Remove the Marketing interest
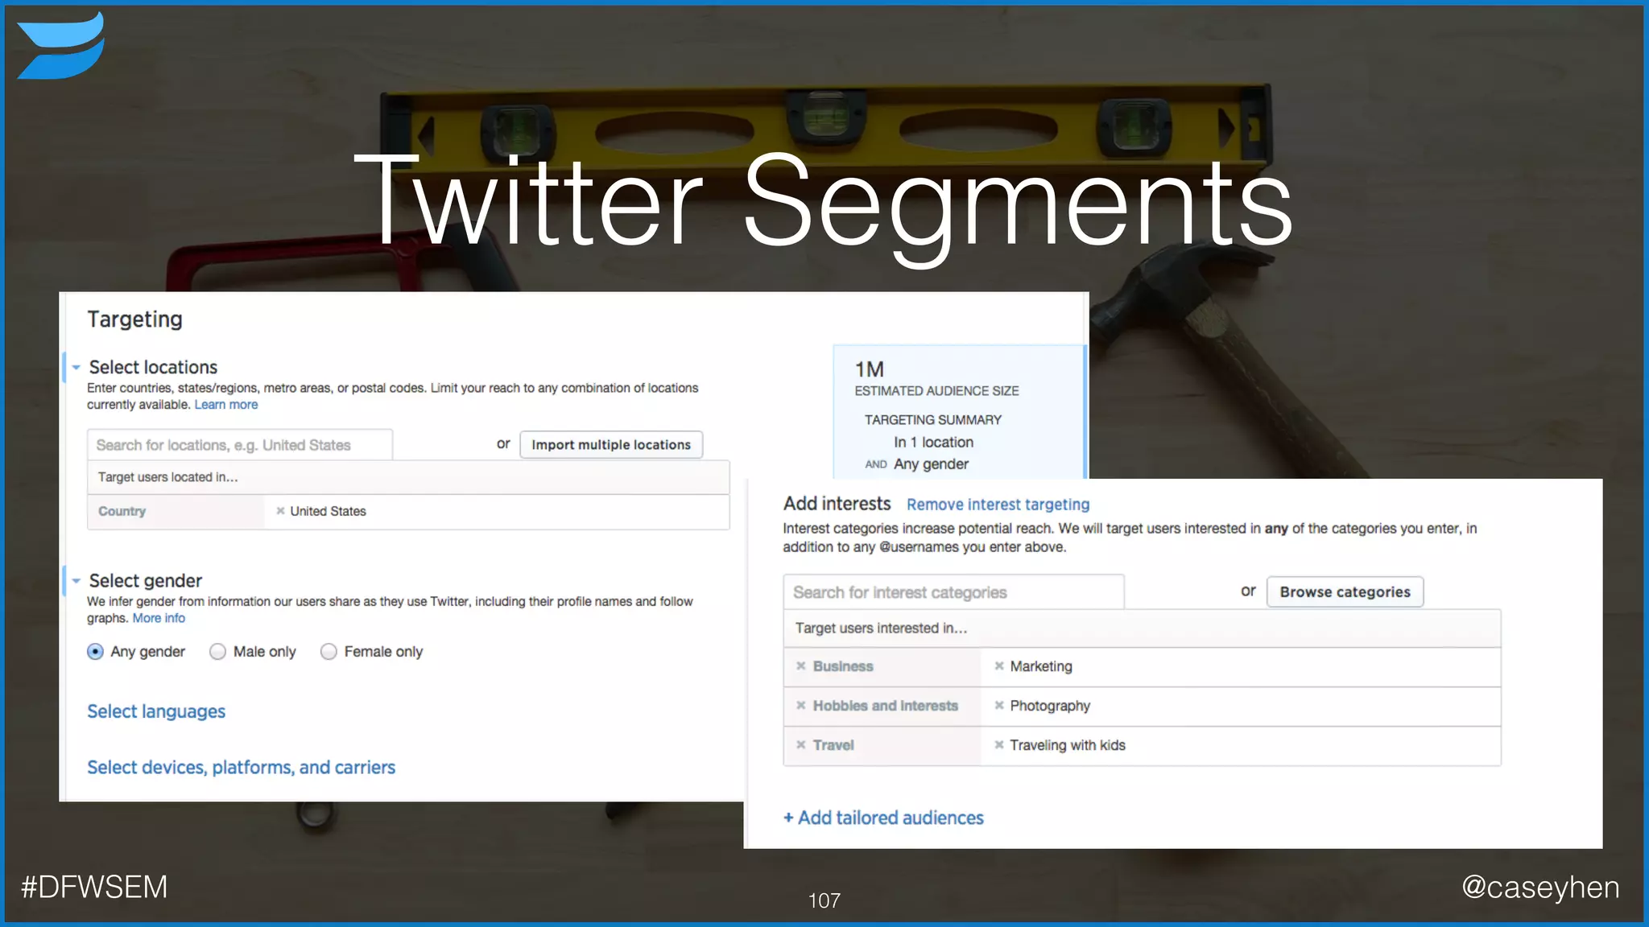This screenshot has height=927, width=1649. click(998, 666)
